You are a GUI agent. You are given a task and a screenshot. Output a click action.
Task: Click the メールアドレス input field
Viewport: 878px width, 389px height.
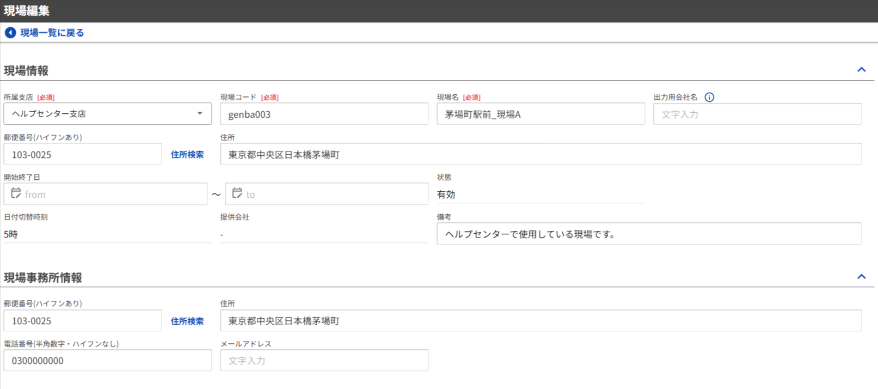(x=324, y=361)
